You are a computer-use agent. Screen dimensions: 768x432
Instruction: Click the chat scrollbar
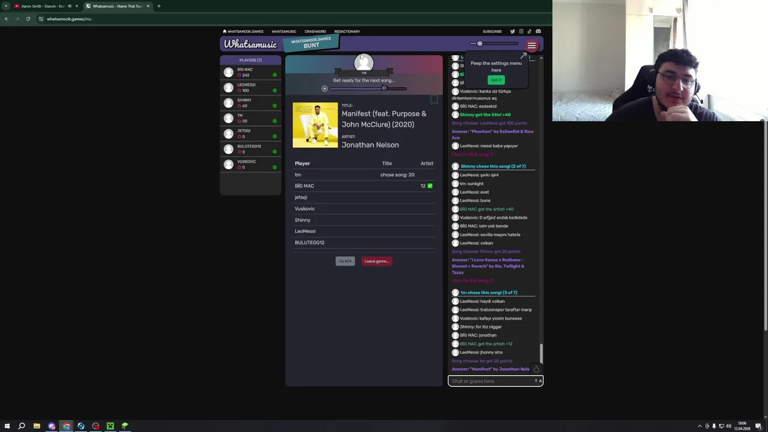click(541, 353)
